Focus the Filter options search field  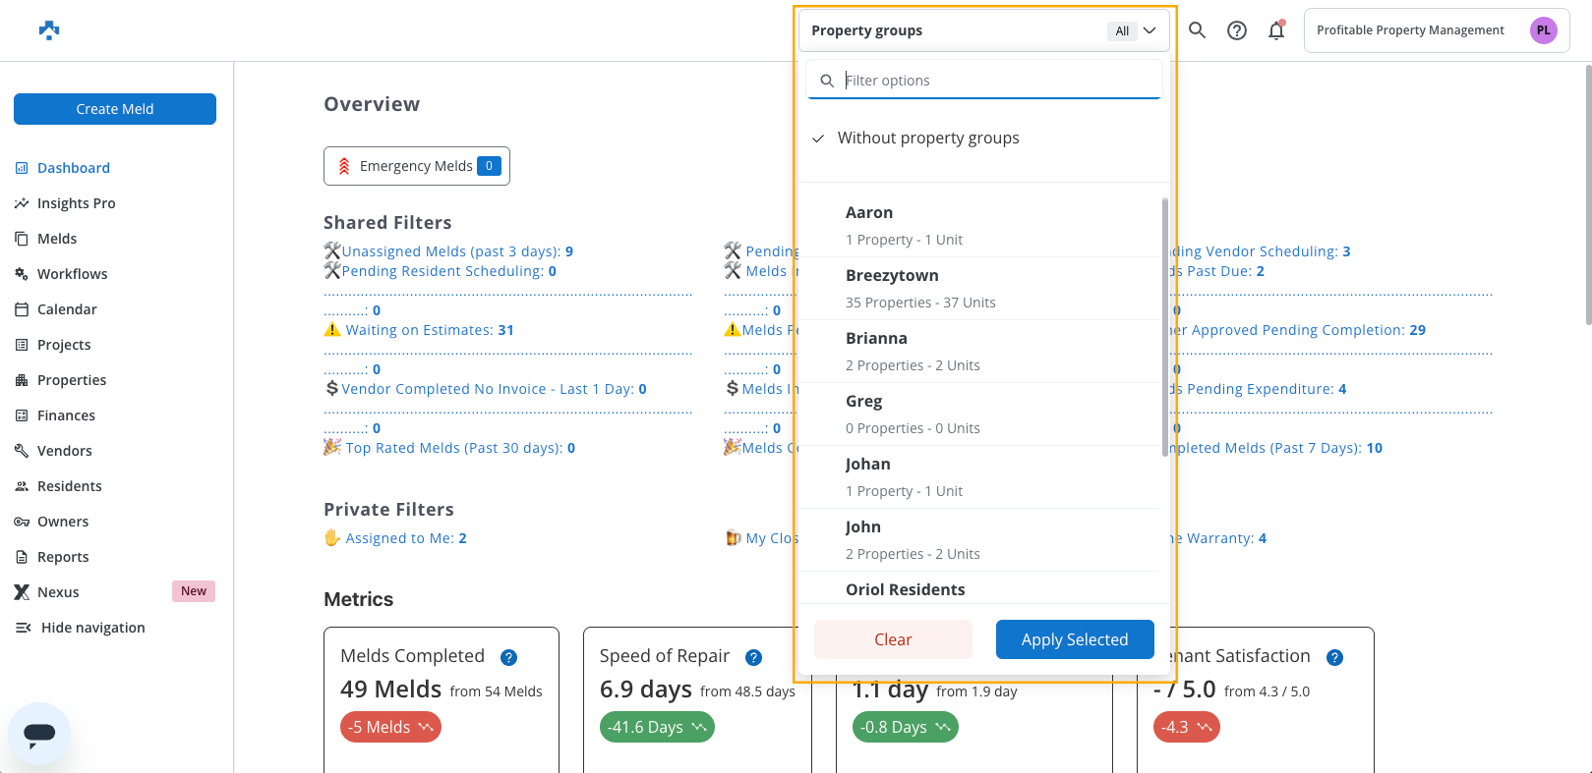[984, 81]
